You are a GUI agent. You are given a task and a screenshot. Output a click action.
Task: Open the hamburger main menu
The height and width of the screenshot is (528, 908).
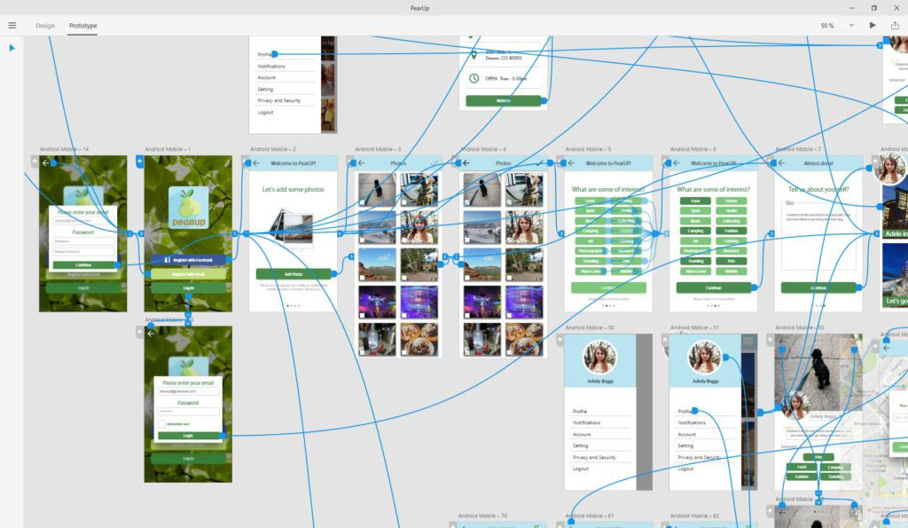12,26
